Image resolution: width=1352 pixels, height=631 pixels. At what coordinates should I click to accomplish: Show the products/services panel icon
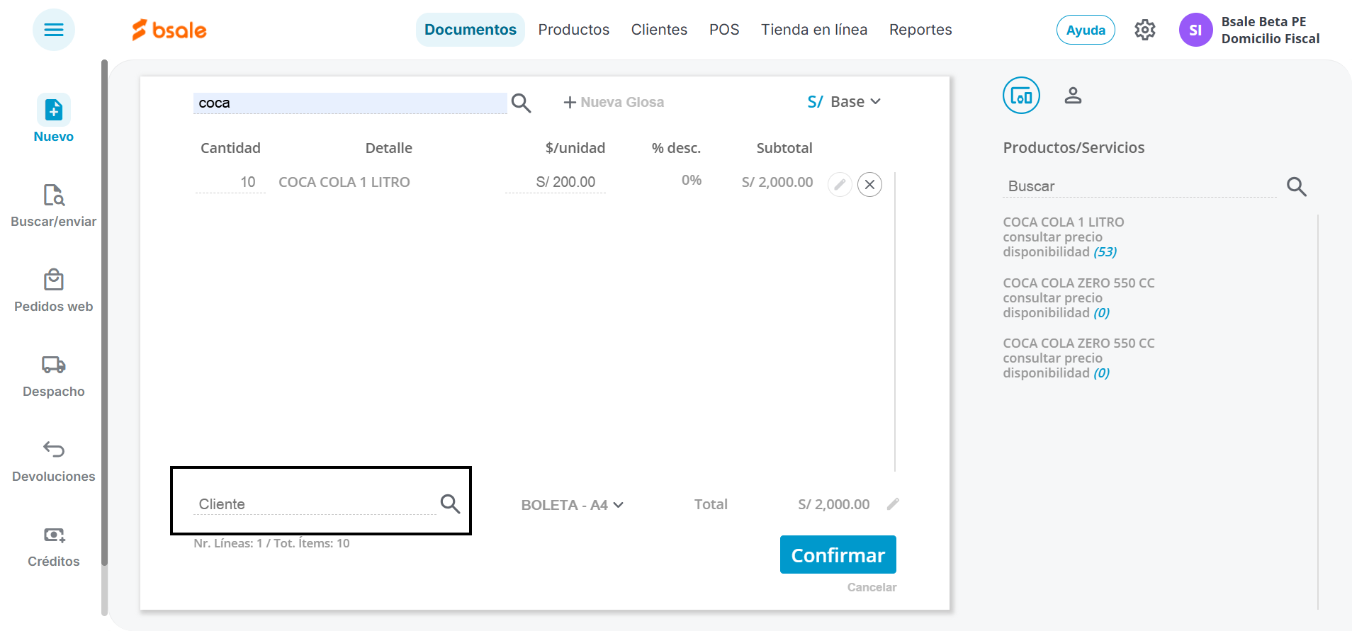[x=1021, y=96]
